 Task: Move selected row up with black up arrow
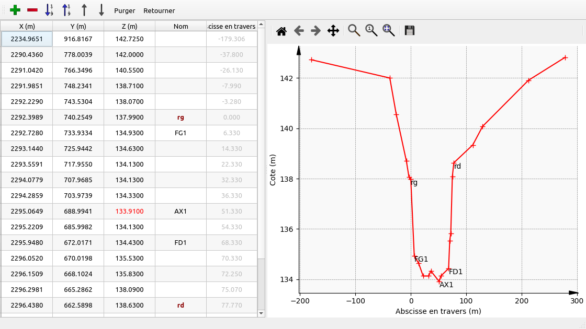point(84,10)
